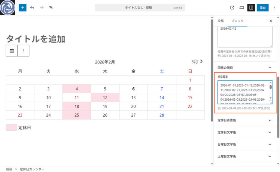This screenshot has height=172, width=280.
Task: Open the device preview icon
Action: 242,7
